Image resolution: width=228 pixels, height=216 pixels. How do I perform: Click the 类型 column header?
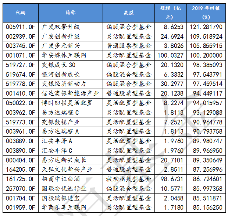129,13
